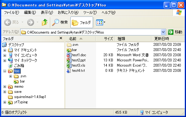Image resolution: width=186 pixels, height=117 pixels.
Task: Click the マイ コンピュータ status bar icon
Action: 142,112
